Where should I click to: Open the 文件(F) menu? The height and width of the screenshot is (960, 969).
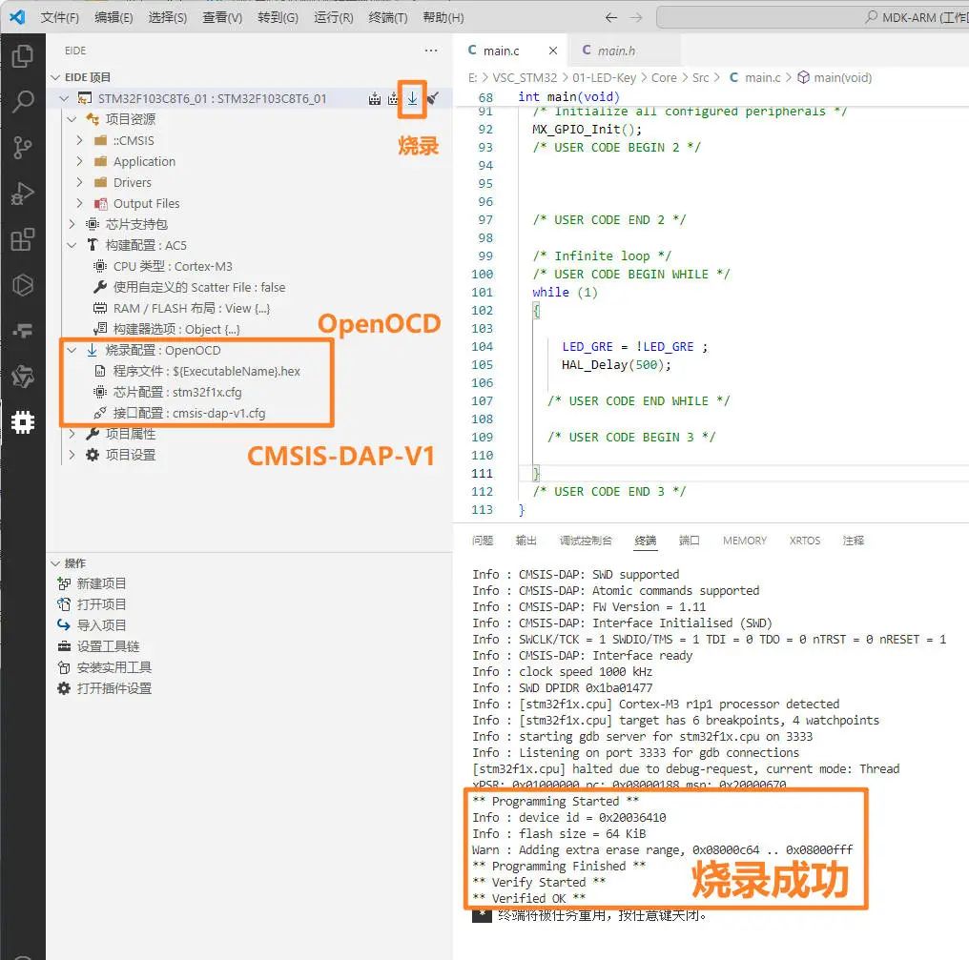point(59,17)
